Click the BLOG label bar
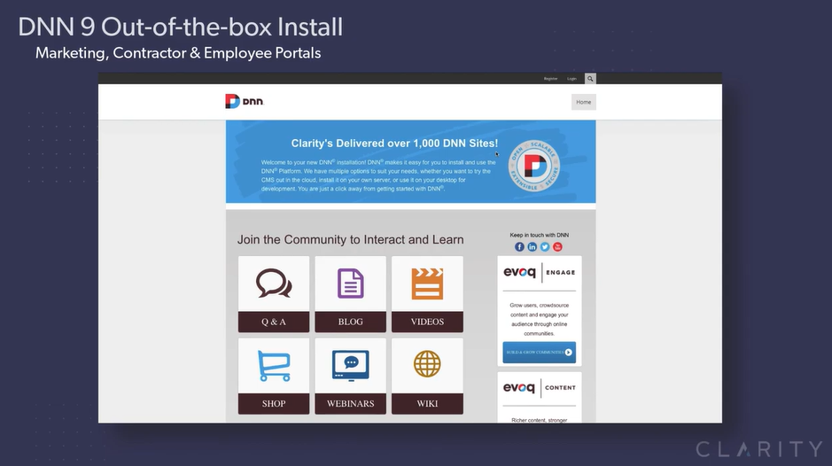Viewport: 832px width, 466px height. click(351, 322)
